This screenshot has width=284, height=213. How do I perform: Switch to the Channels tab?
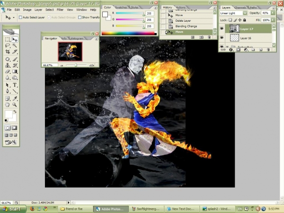point(240,8)
